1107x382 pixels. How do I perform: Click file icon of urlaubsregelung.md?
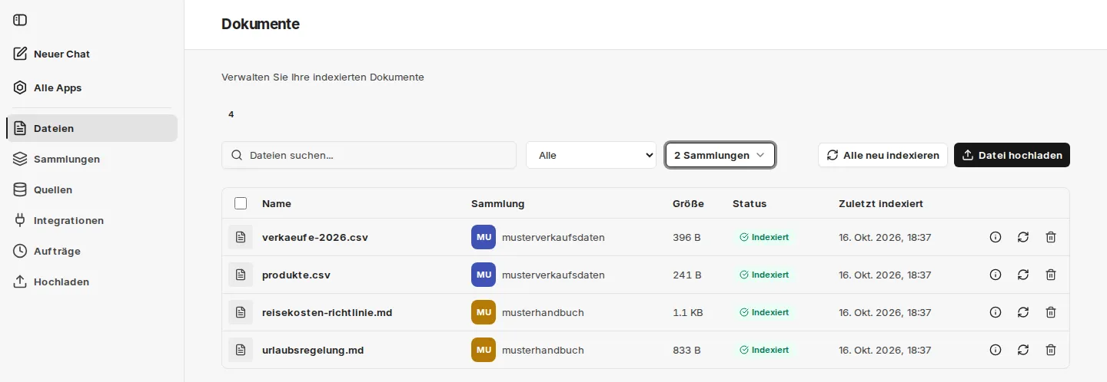point(241,350)
